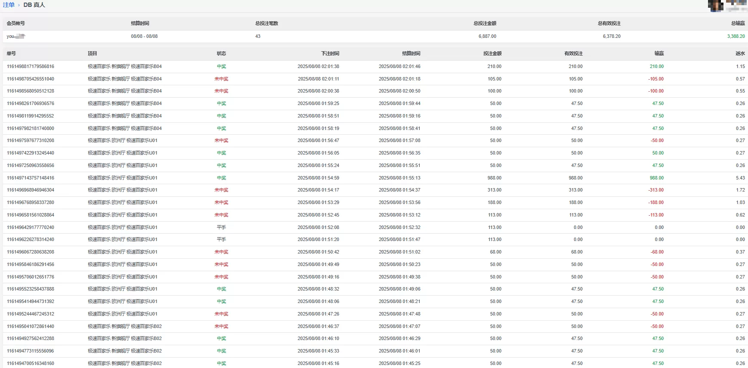Image resolution: width=748 pixels, height=368 pixels.
Task: Click the DB 真人 breadcrumb title
Action: 34,5
